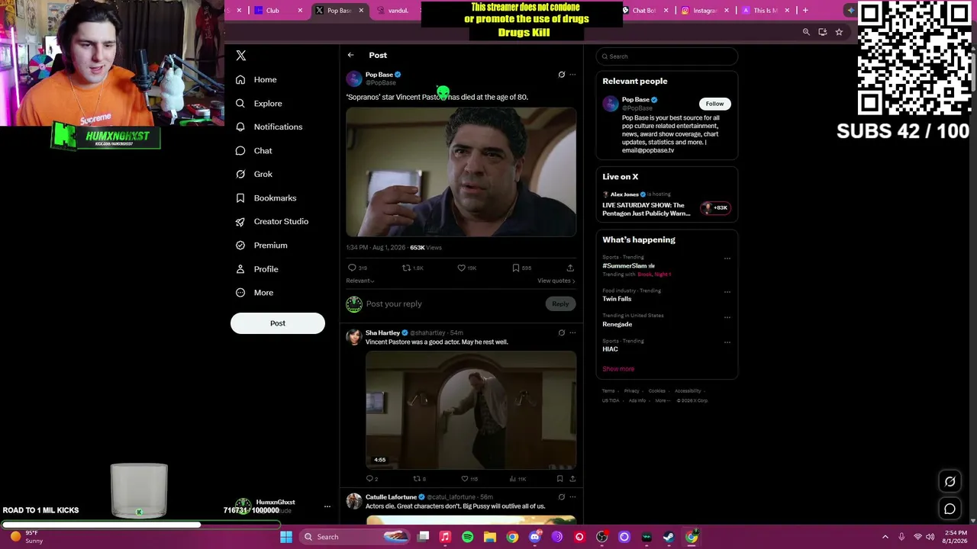
Task: Open Grok in the sidebar
Action: 254,174
